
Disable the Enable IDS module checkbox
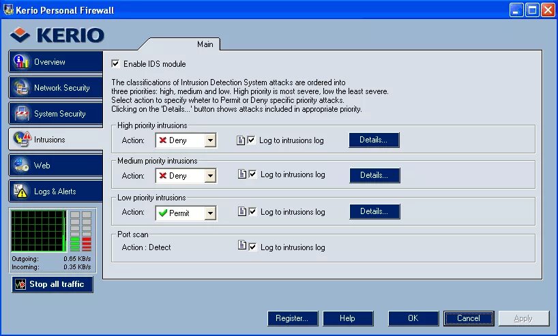click(115, 63)
